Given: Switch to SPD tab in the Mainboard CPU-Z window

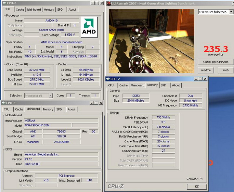Looking at the screenshot, I should click(59, 109).
